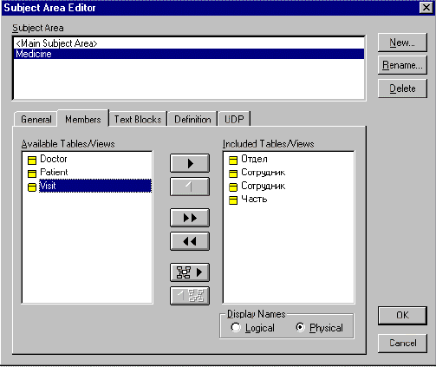Select Patient in Available Tables

(54, 172)
